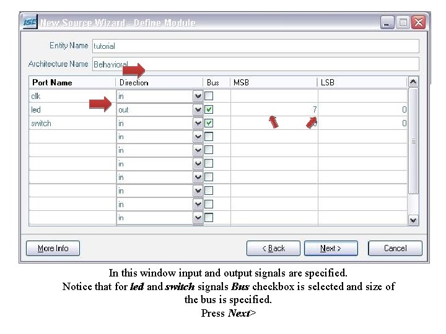
Task: Maximize the New Source Wizard window
Action: (403, 22)
